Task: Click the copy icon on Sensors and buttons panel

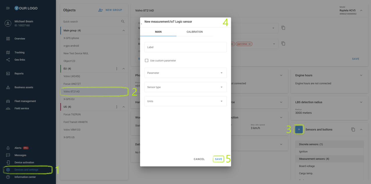Action: pyautogui.click(x=353, y=129)
